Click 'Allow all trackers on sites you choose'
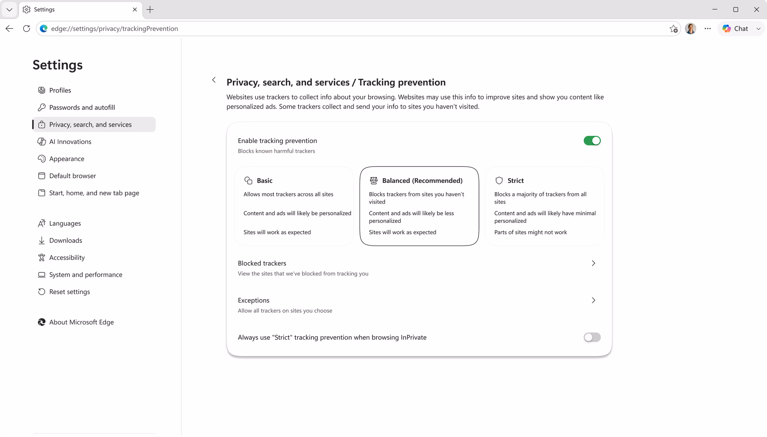Screen dimensions: 767x437 (x=285, y=311)
